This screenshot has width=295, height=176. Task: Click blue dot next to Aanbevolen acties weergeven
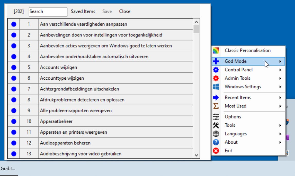coord(14,46)
